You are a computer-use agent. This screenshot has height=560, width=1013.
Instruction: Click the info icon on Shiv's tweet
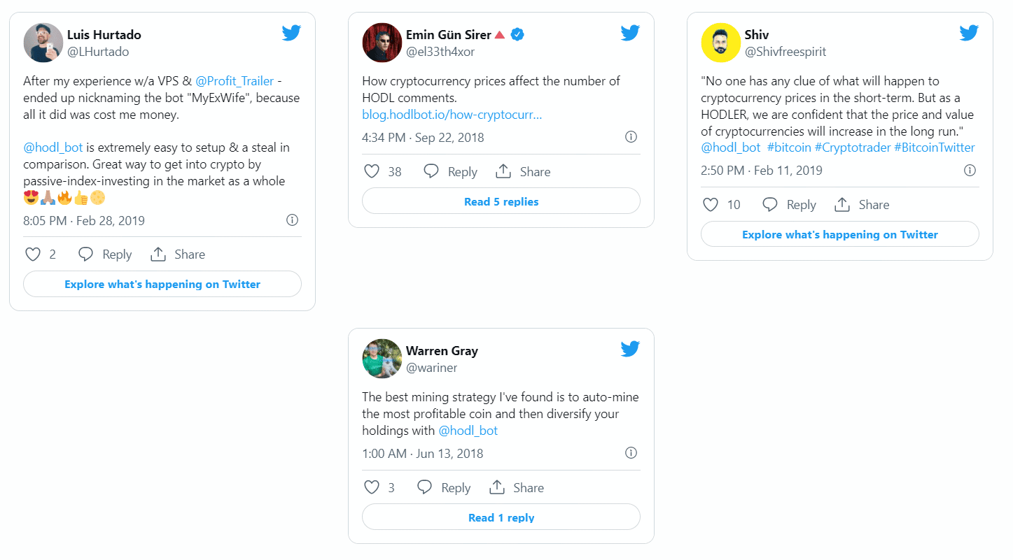pos(970,170)
